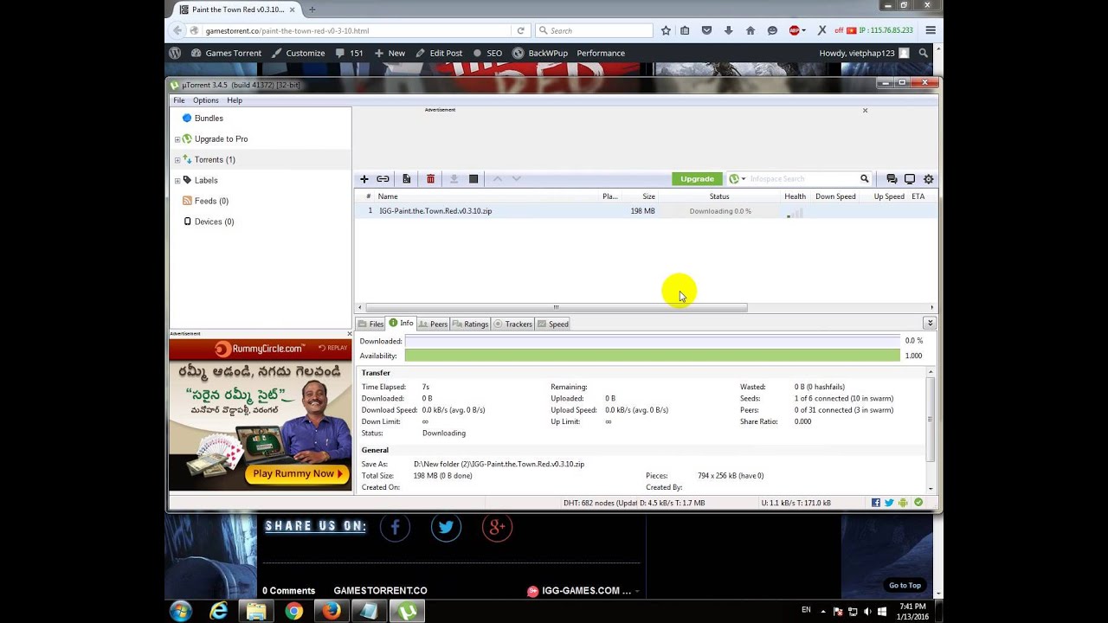Collapse the detail pane with the chevron button
Image resolution: width=1108 pixels, height=623 pixels.
pyautogui.click(x=930, y=323)
